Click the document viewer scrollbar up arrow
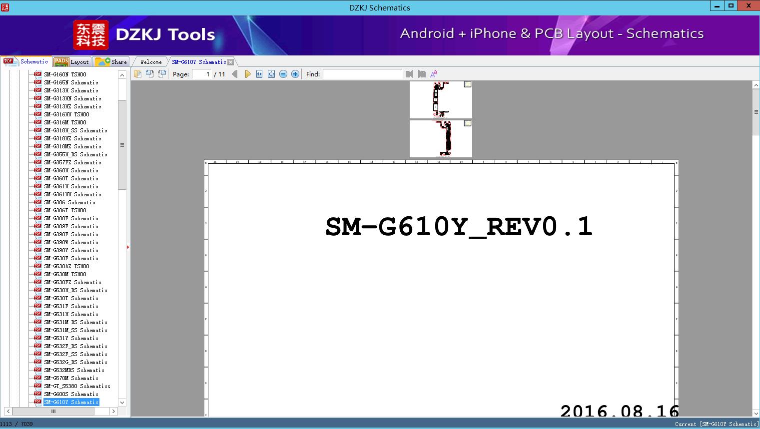 click(756, 85)
